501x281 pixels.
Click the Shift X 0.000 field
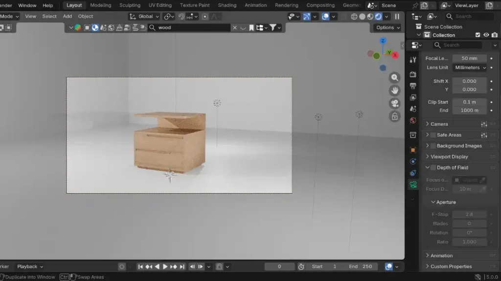pyautogui.click(x=469, y=81)
